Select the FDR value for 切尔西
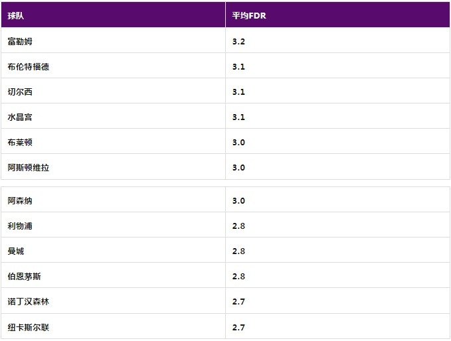Viewport: 451px width, 341px height. tap(239, 92)
